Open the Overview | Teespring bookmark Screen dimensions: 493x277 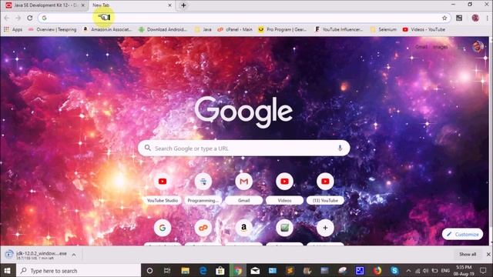click(52, 29)
